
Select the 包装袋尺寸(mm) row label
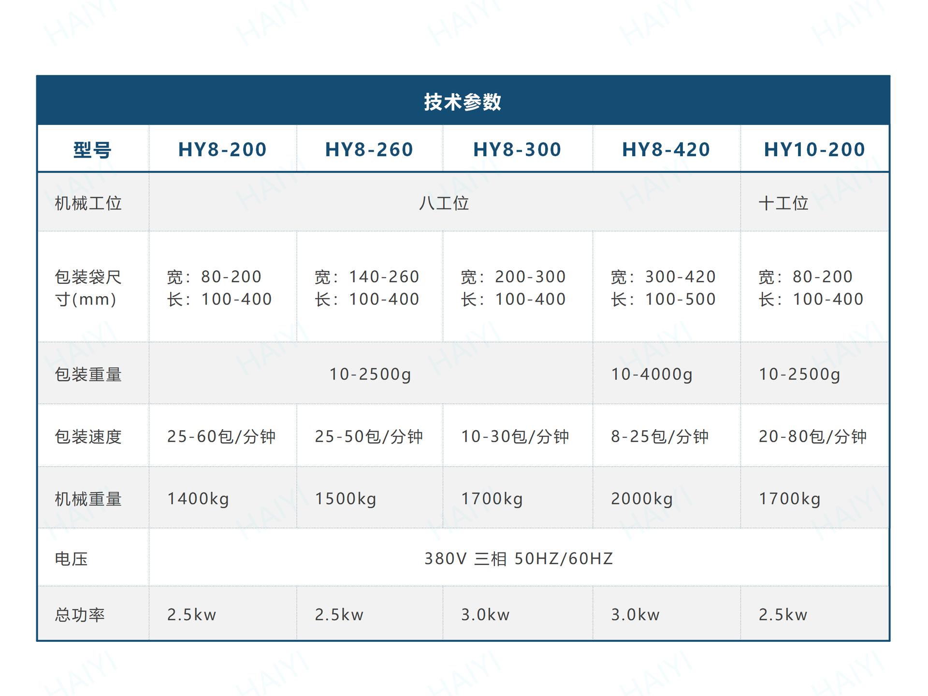coord(88,288)
